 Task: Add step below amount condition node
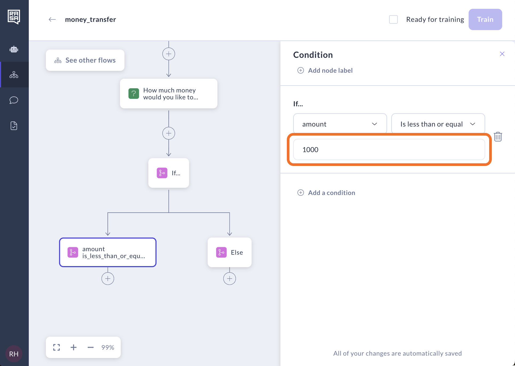point(108,279)
